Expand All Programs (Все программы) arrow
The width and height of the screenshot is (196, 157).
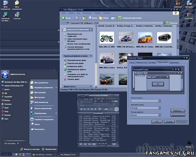[18, 143]
